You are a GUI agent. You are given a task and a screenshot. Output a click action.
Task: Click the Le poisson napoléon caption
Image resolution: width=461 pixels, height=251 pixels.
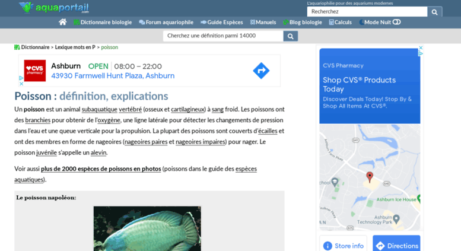46,198
